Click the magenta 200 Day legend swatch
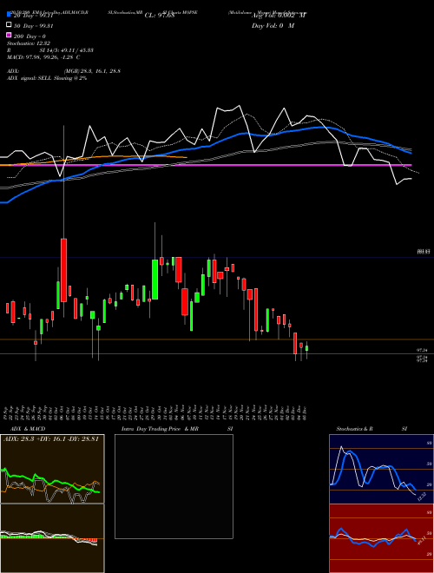This screenshot has height=573, width=434. 9,36
